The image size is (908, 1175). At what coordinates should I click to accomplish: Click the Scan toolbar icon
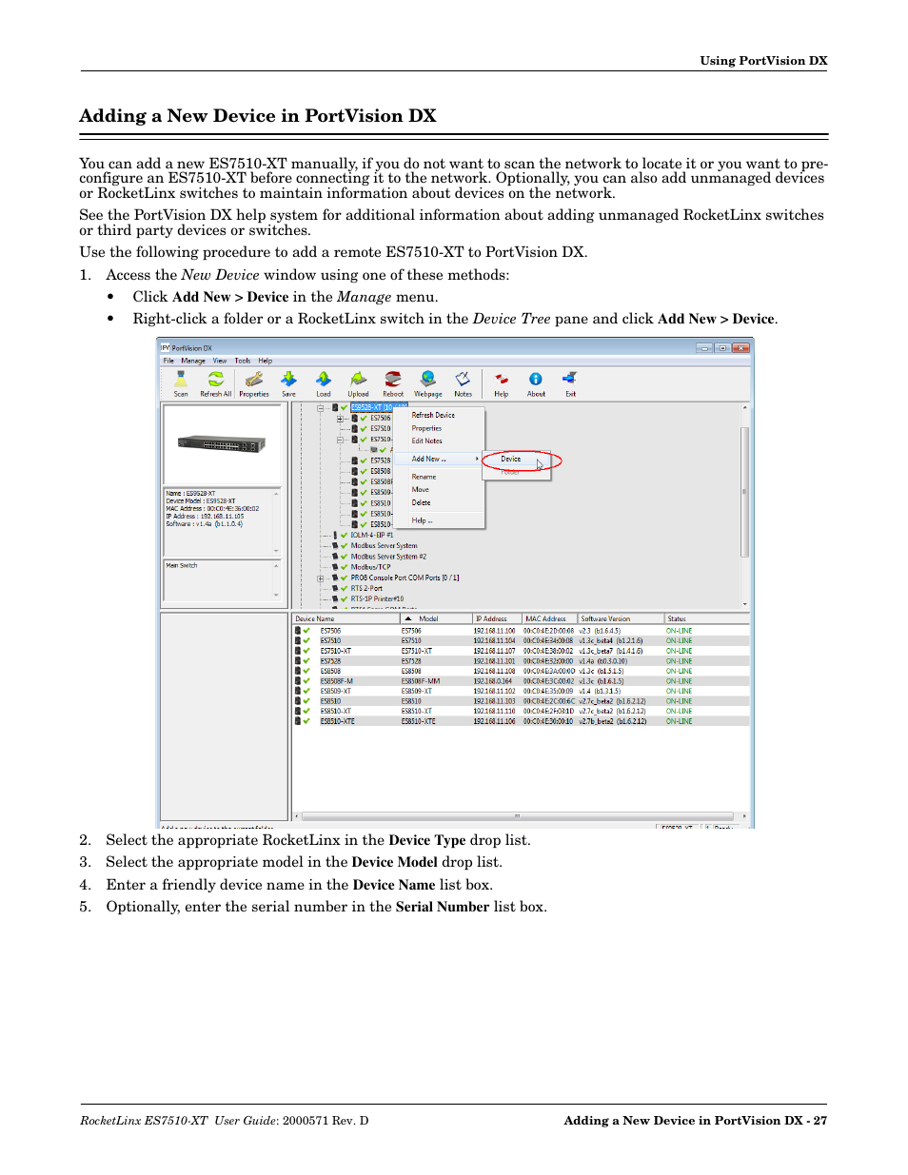point(181,384)
